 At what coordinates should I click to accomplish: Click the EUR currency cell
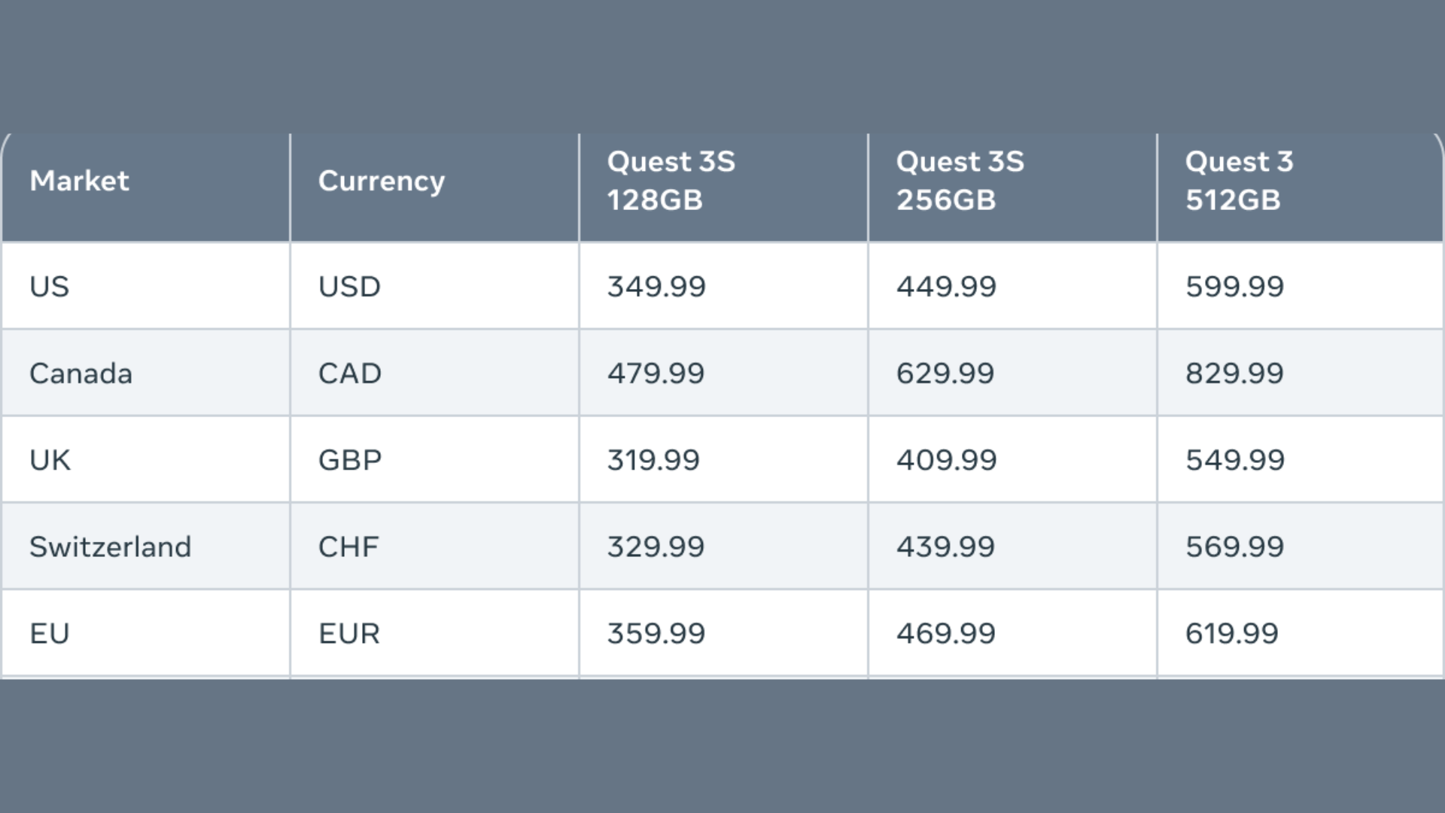click(x=349, y=633)
